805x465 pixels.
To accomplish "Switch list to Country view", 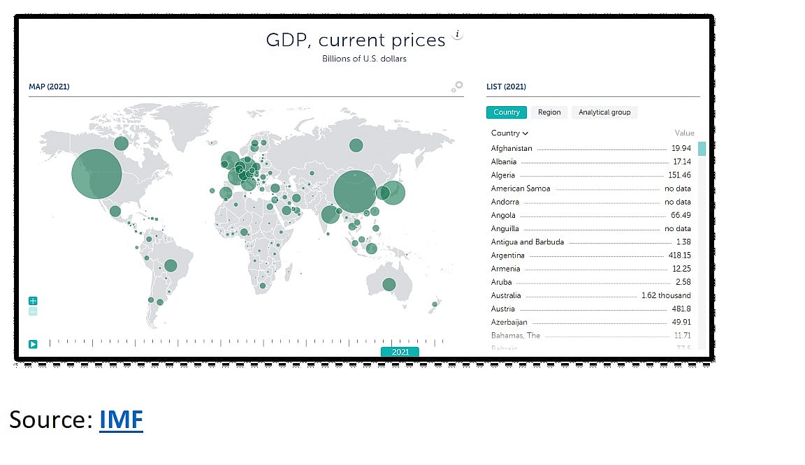I will pyautogui.click(x=506, y=112).
